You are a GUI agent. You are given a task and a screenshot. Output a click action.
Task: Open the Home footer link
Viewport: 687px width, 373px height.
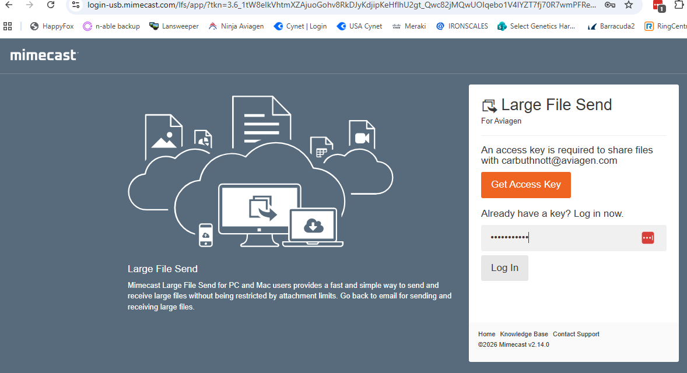(487, 334)
